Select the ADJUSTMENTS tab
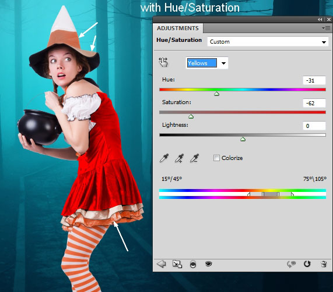 (178, 28)
